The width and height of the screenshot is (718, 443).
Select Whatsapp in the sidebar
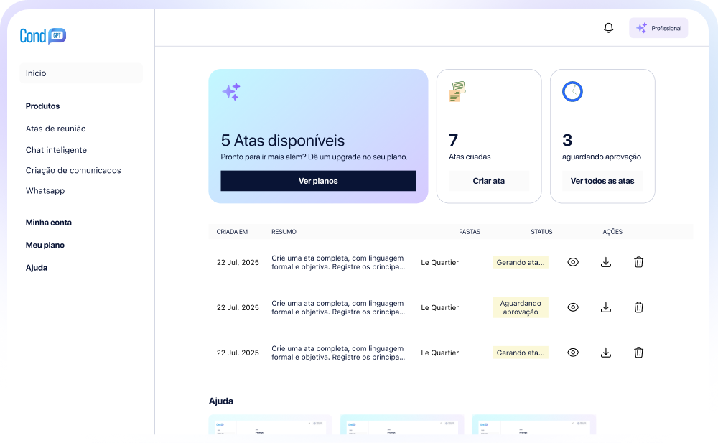coord(45,190)
